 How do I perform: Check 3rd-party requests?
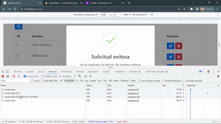point(183,81)
